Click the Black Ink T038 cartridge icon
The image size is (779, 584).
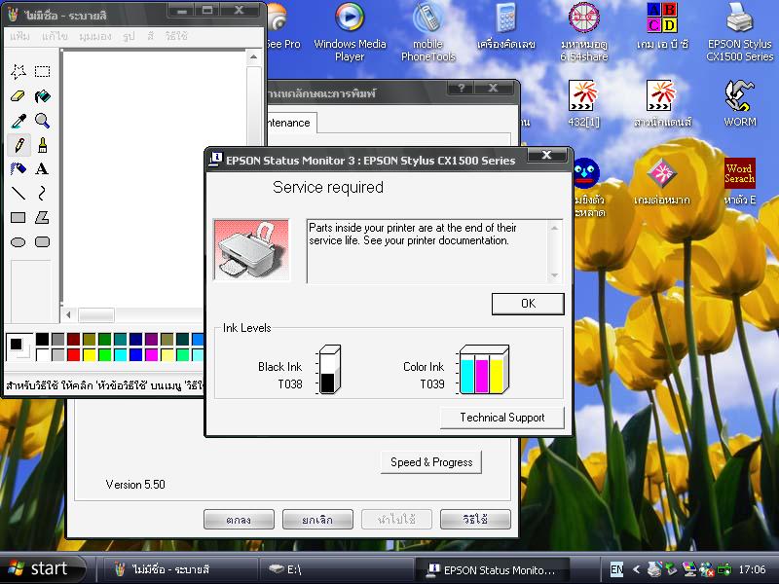[329, 370]
